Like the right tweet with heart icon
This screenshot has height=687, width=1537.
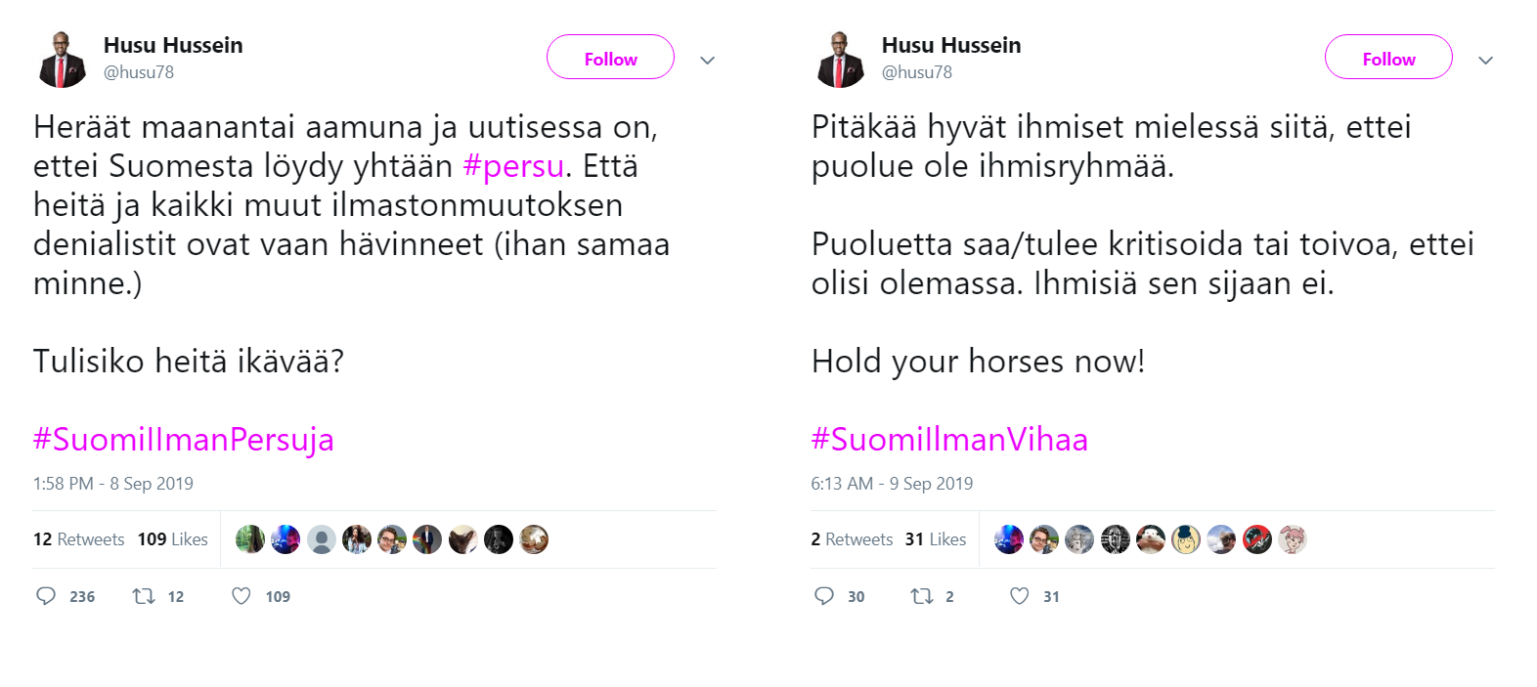coord(1020,596)
